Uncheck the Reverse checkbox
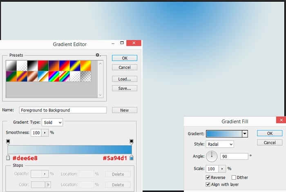Screen dimensions: 286x192 tap(208, 178)
